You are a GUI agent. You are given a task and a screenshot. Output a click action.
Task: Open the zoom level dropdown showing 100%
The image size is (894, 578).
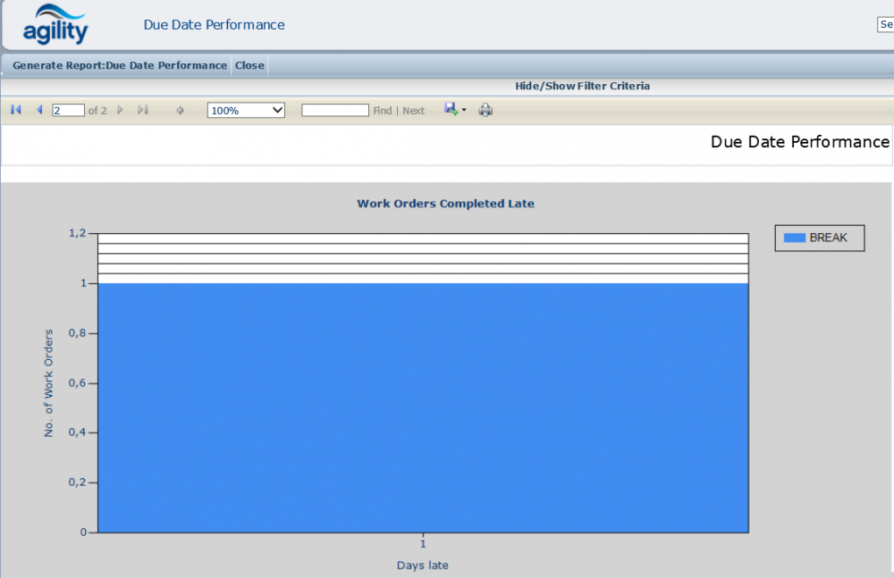pos(246,110)
